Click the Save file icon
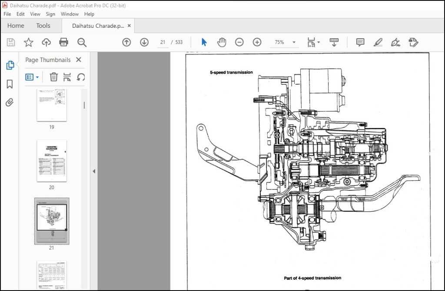This screenshot has height=291, width=445. coord(11,43)
